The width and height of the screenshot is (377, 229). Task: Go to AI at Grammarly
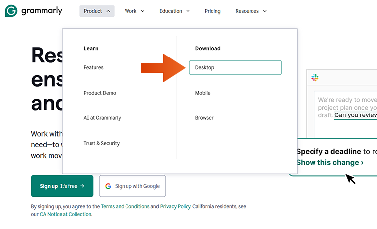102,118
